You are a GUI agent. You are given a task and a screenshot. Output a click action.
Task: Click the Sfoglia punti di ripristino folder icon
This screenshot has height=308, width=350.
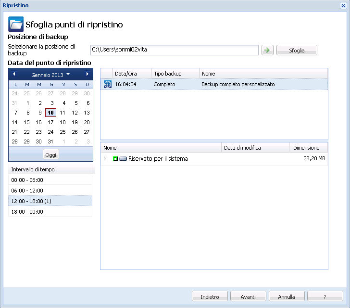point(16,24)
